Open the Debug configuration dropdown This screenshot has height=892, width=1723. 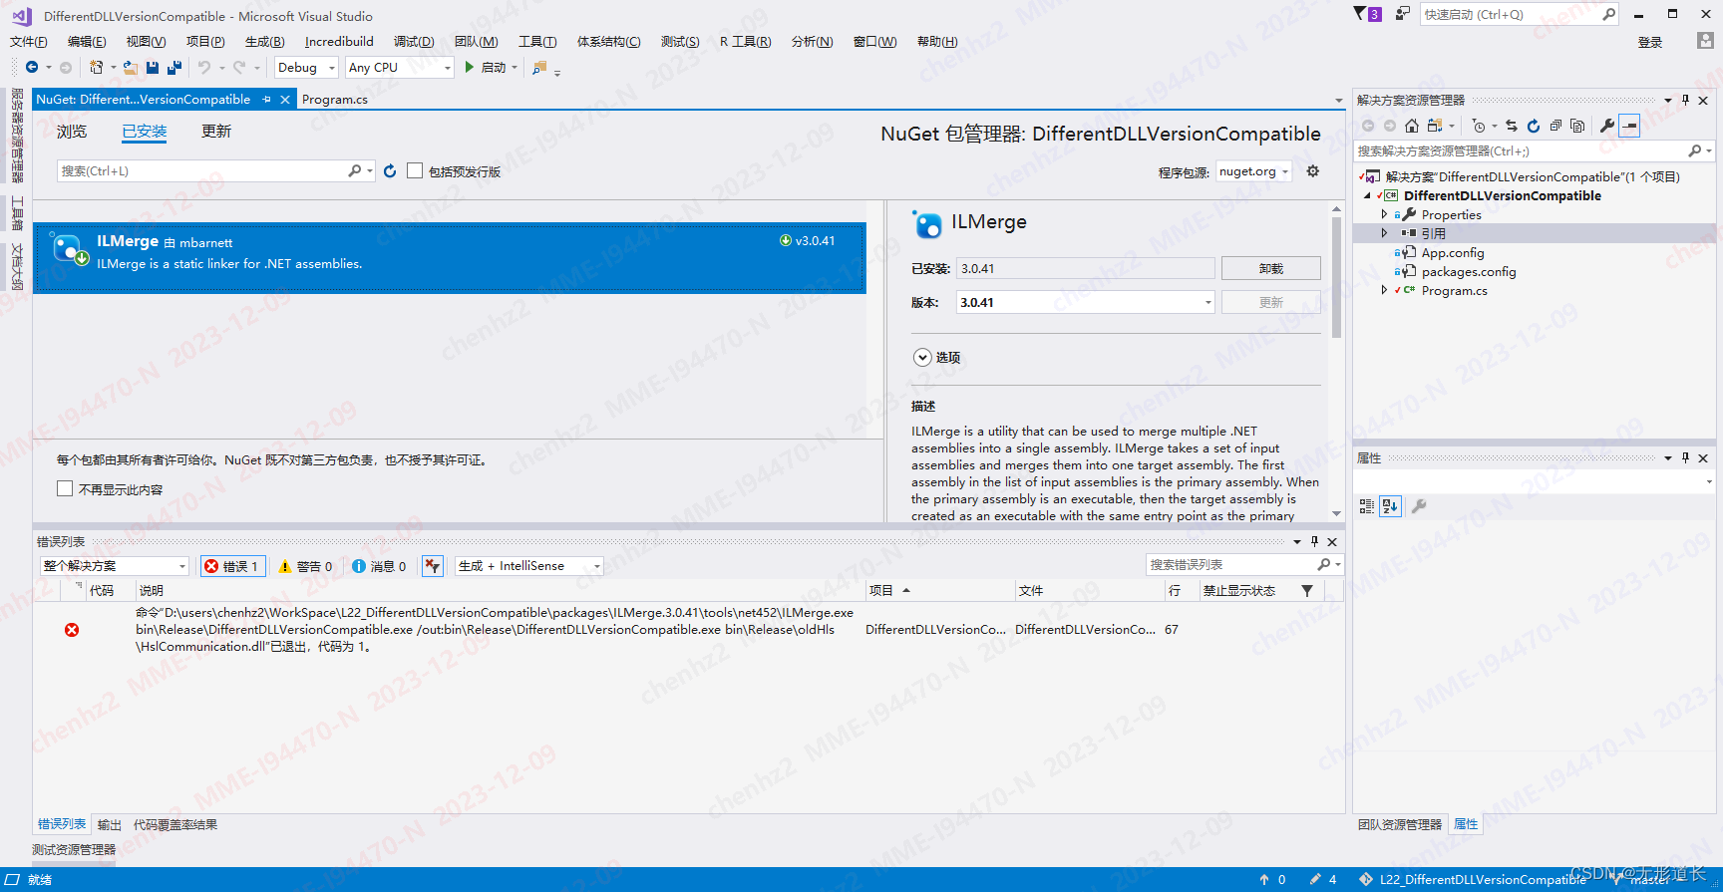tap(306, 68)
